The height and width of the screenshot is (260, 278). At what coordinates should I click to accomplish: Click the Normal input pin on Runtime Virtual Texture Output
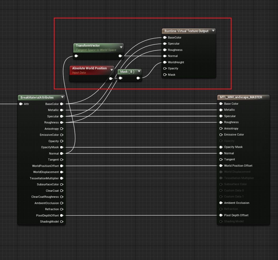coord(165,56)
